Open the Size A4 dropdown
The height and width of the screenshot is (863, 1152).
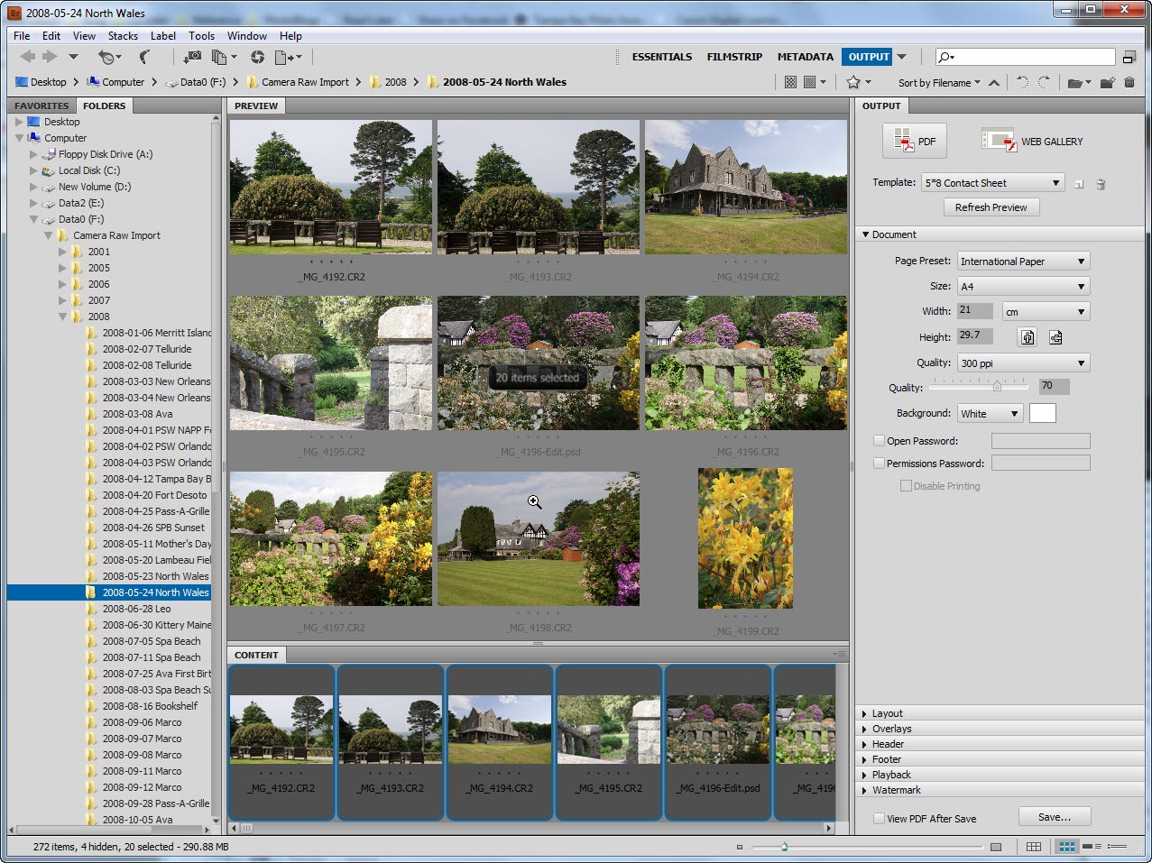pyautogui.click(x=1023, y=287)
